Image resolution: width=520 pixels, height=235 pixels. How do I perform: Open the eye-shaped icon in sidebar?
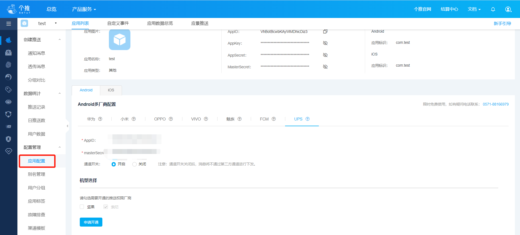pyautogui.click(x=8, y=102)
